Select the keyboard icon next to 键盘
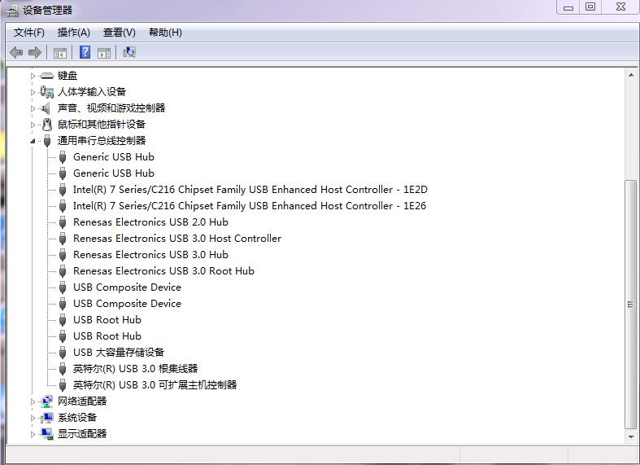Viewport: 640px width, 465px height. click(x=47, y=76)
